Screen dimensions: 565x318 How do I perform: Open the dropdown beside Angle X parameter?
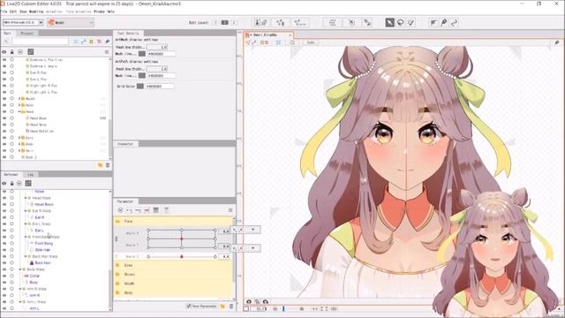point(253,230)
